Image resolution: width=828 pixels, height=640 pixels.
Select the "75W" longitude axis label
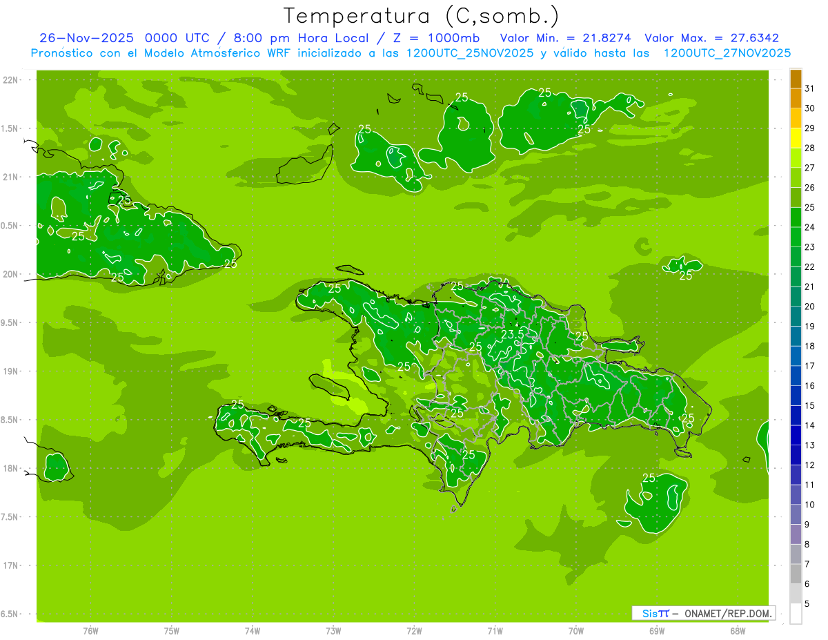click(172, 631)
